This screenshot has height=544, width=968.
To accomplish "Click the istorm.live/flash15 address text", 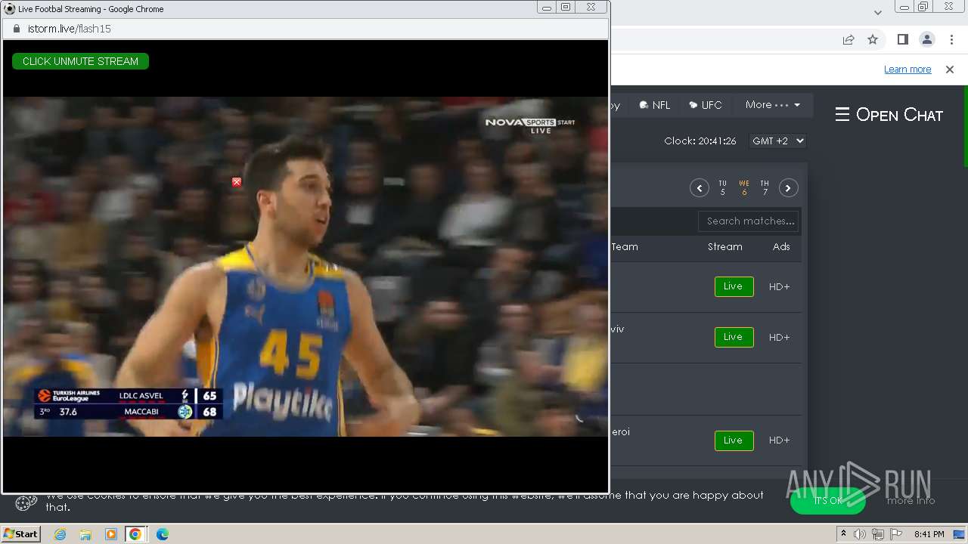I will pos(70,29).
